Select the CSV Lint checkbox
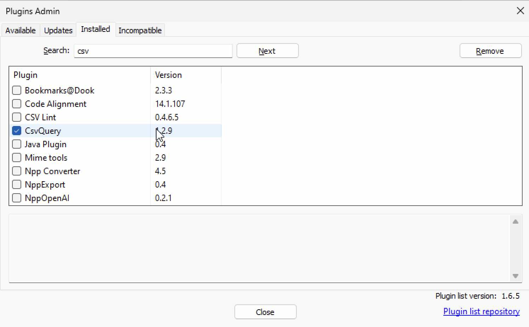The image size is (529, 327). [17, 117]
